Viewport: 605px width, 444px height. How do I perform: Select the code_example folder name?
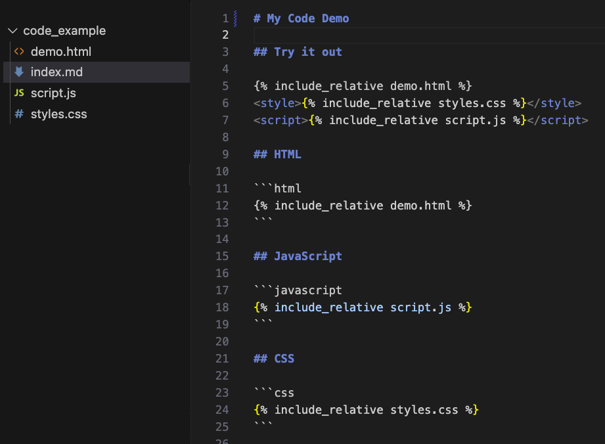click(x=64, y=31)
